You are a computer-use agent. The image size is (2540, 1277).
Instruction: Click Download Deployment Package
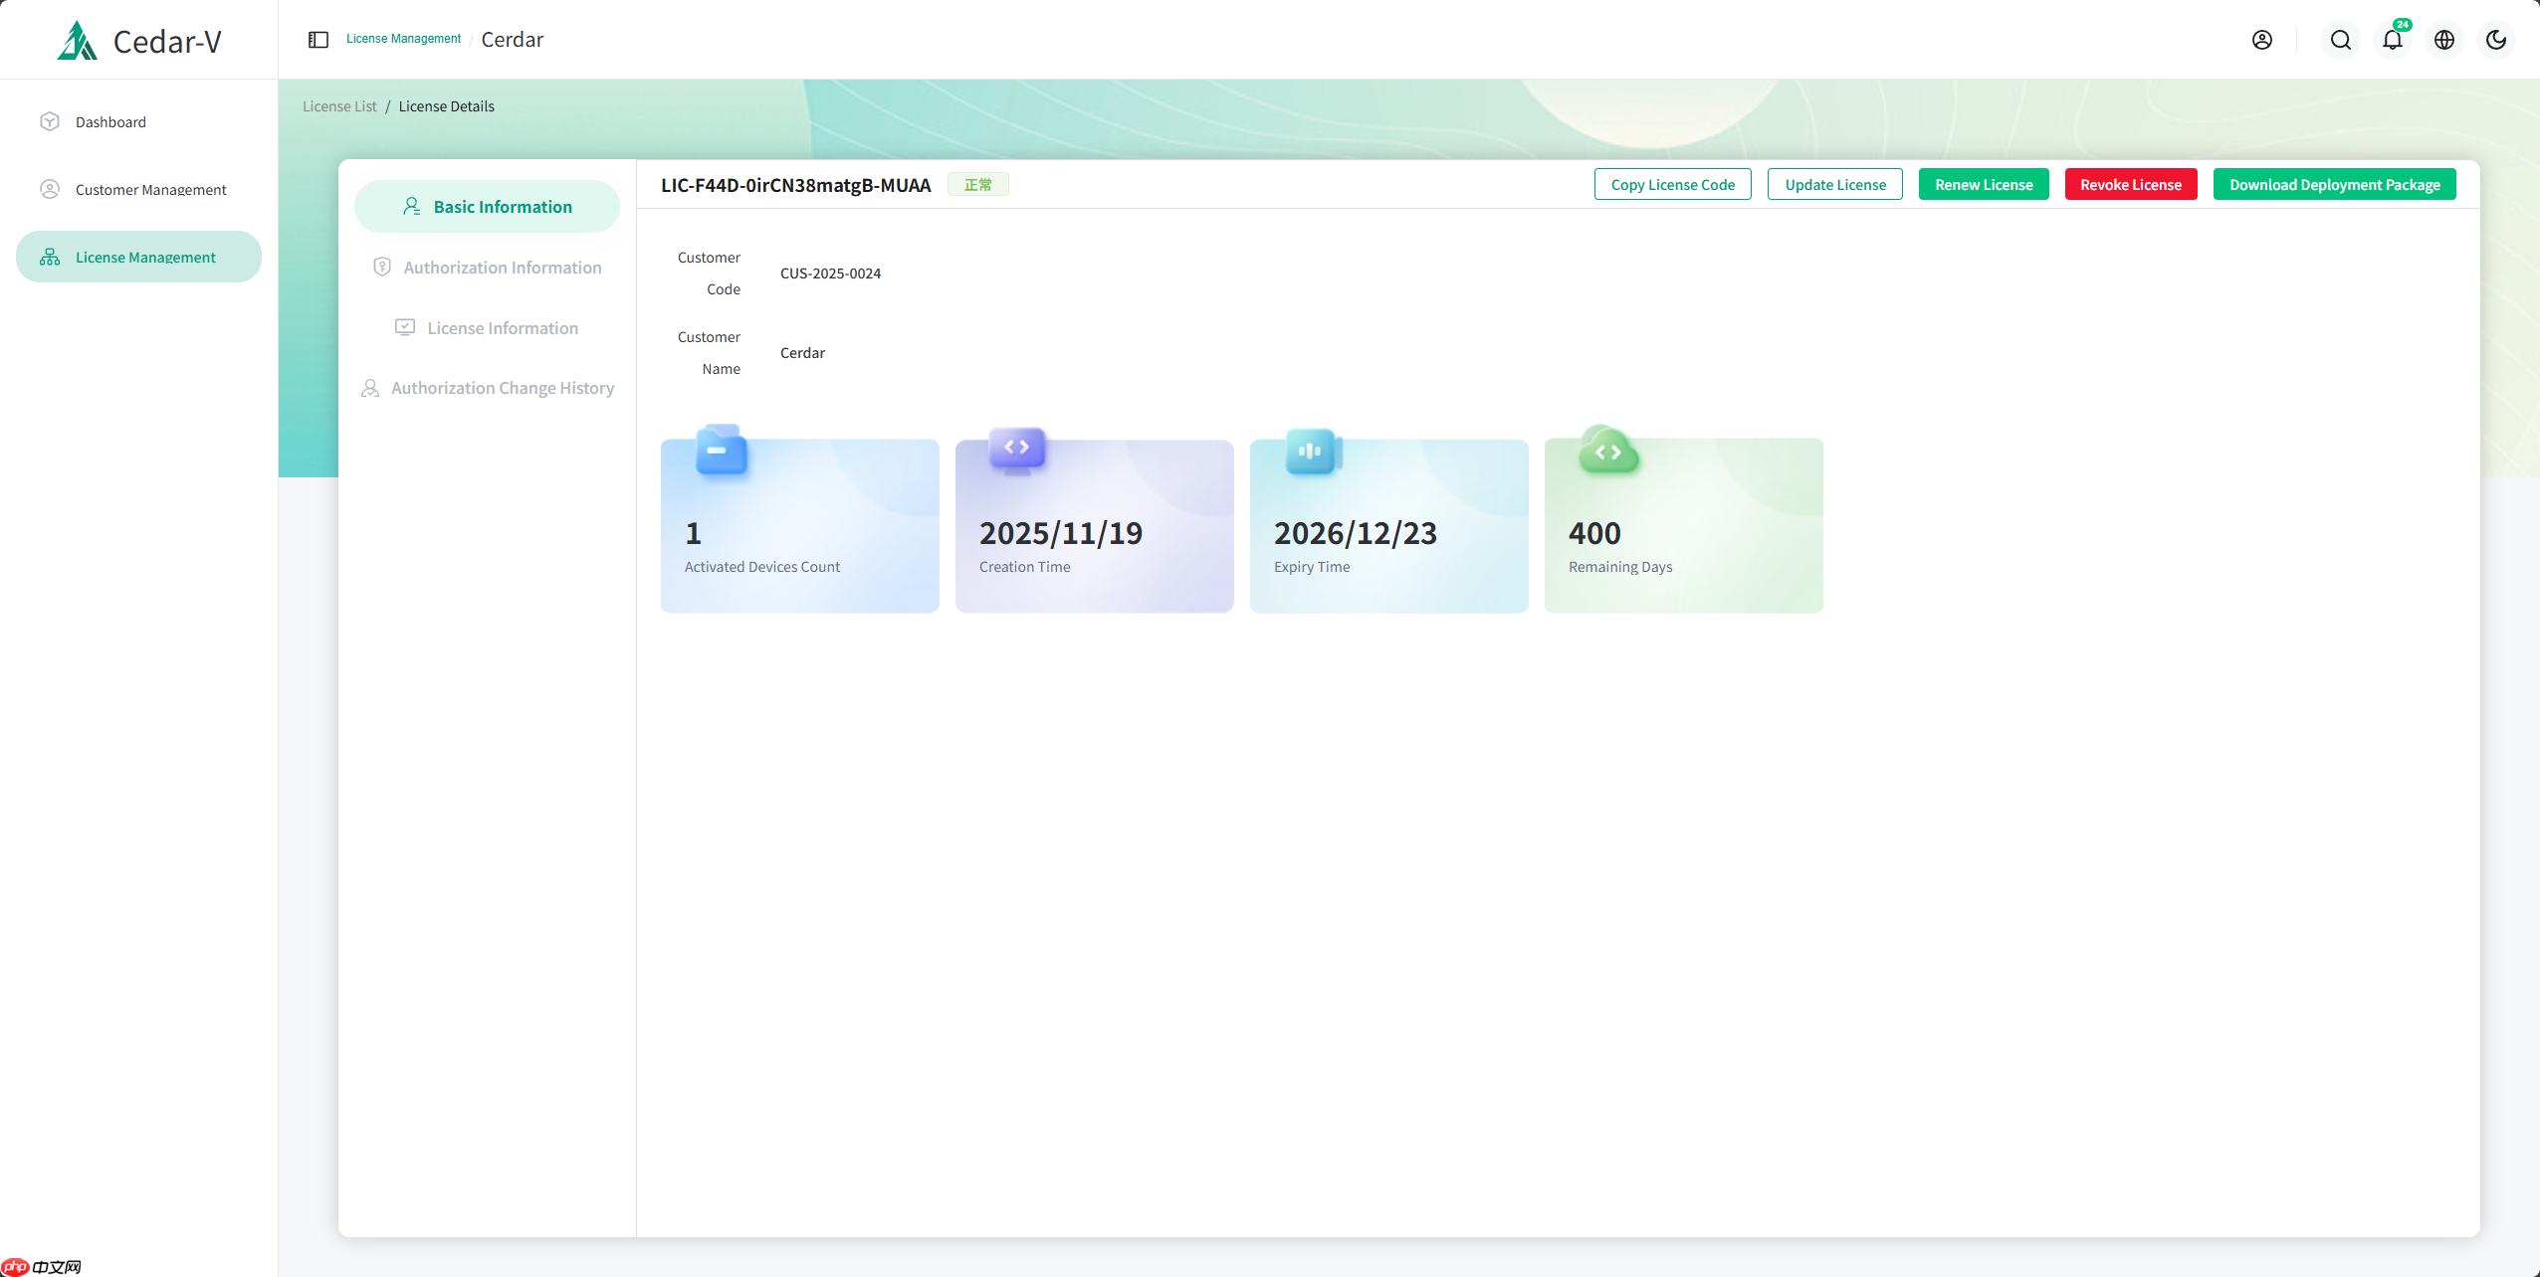pos(2334,184)
